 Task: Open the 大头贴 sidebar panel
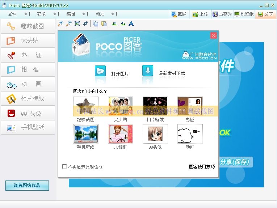click(28, 41)
